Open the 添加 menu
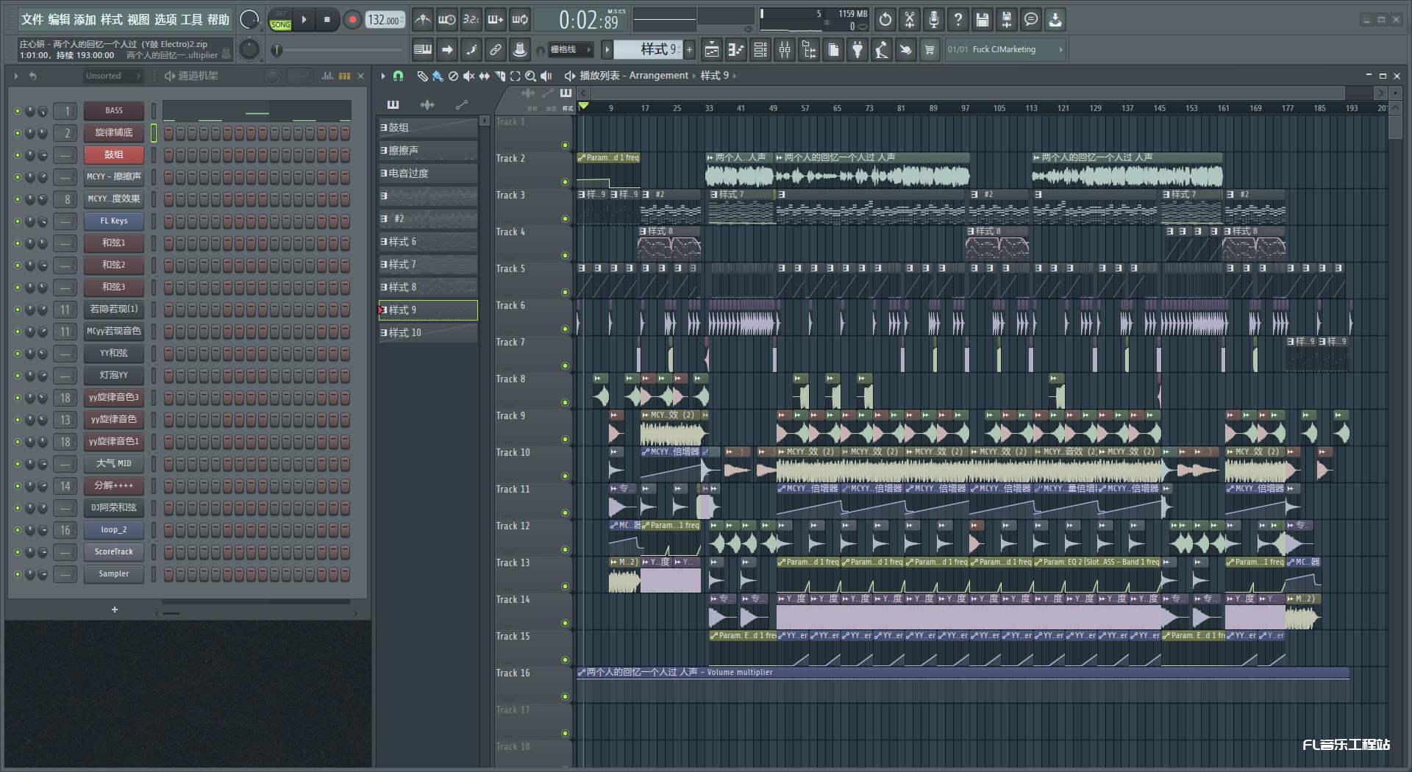The height and width of the screenshot is (772, 1412). 85,20
